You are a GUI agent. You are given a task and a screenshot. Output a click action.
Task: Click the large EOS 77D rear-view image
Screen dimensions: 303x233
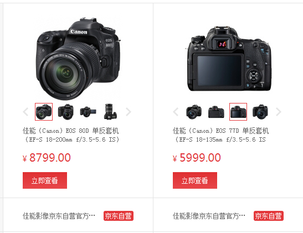pos(228,59)
